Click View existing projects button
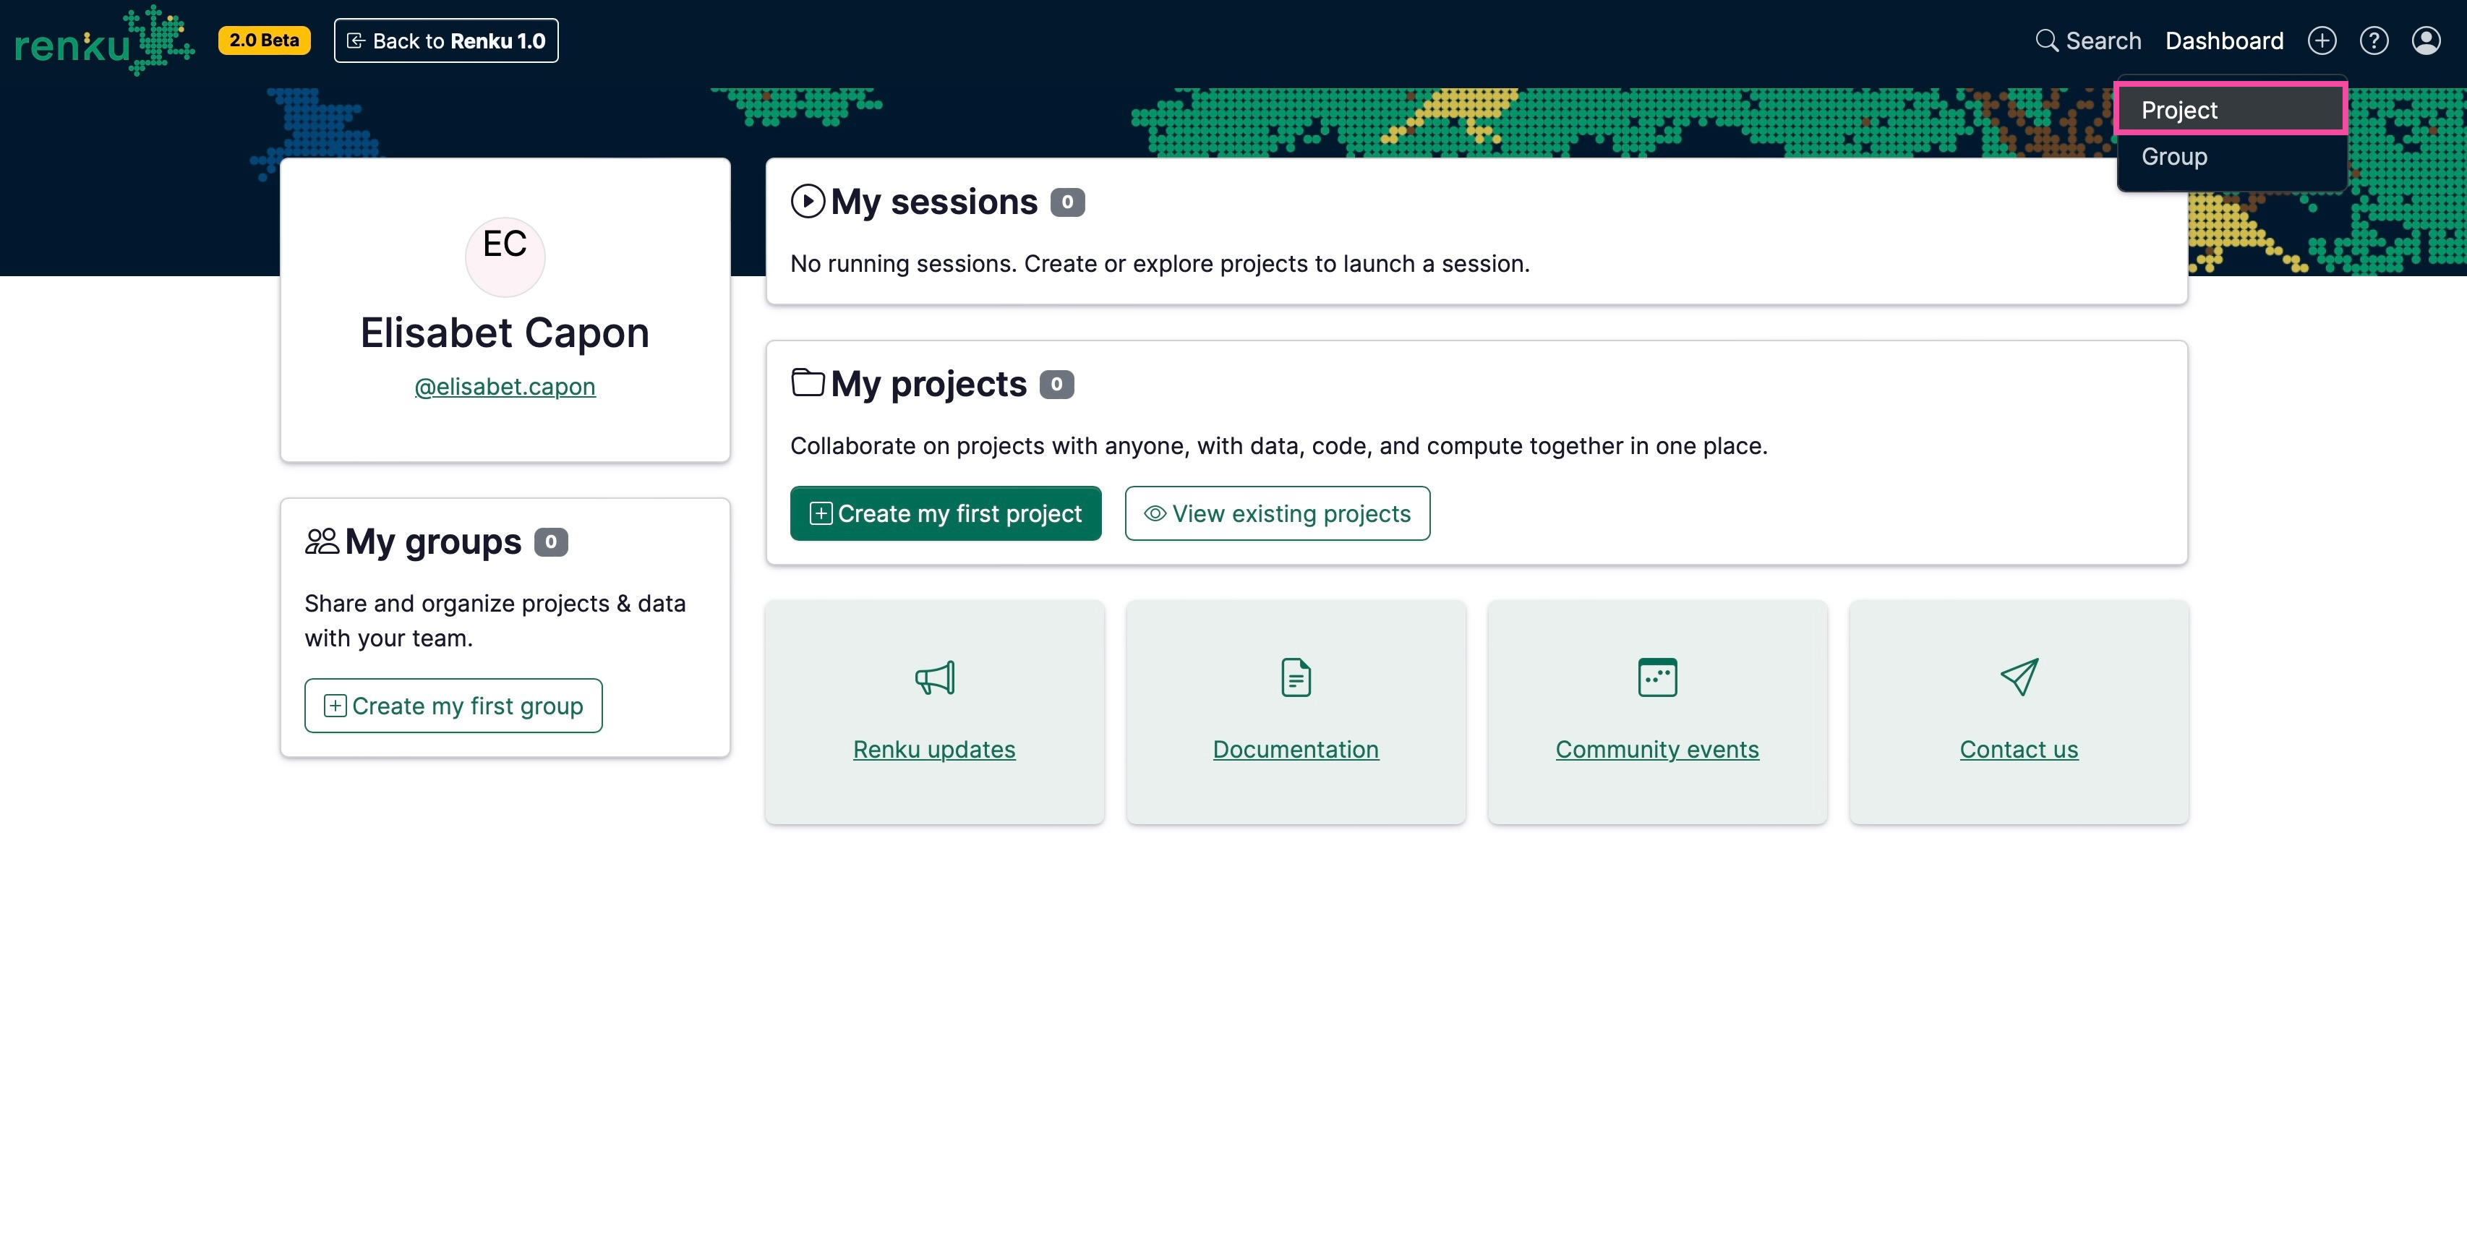Screen dimensions: 2467x1245 coord(1278,513)
